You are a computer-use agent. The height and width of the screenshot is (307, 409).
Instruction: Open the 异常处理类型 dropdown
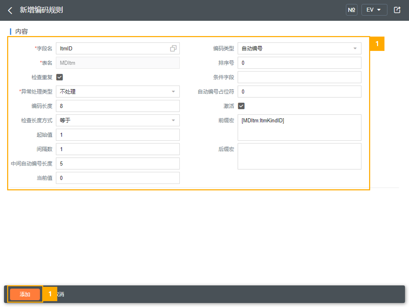[x=118, y=92]
